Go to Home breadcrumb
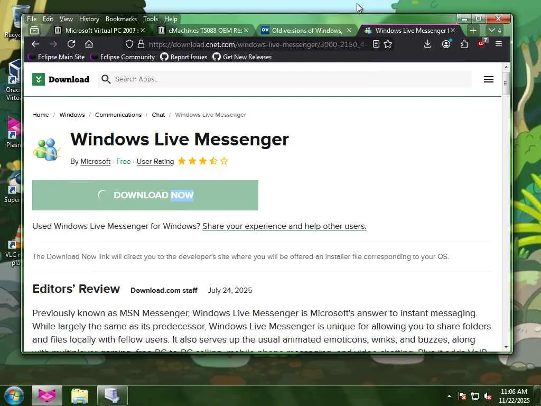Screen dimensions: 541x406 click(40, 115)
